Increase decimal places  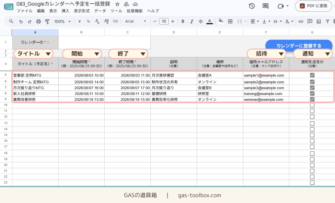click(106, 21)
